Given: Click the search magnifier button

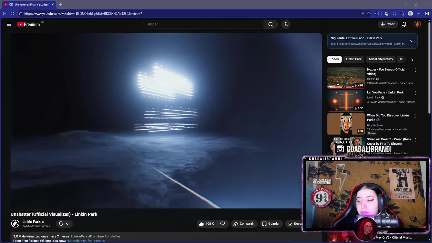Looking at the screenshot, I should coord(271,24).
